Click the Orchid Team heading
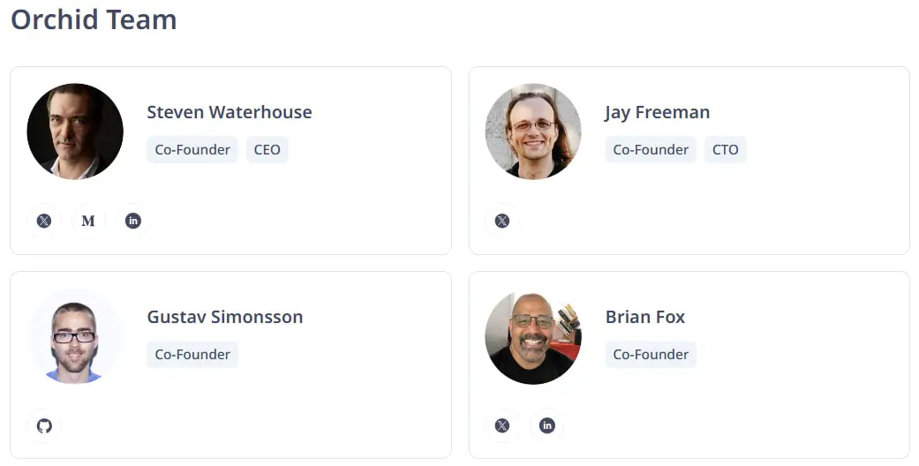Screen dimensions: 919x466 point(94,19)
